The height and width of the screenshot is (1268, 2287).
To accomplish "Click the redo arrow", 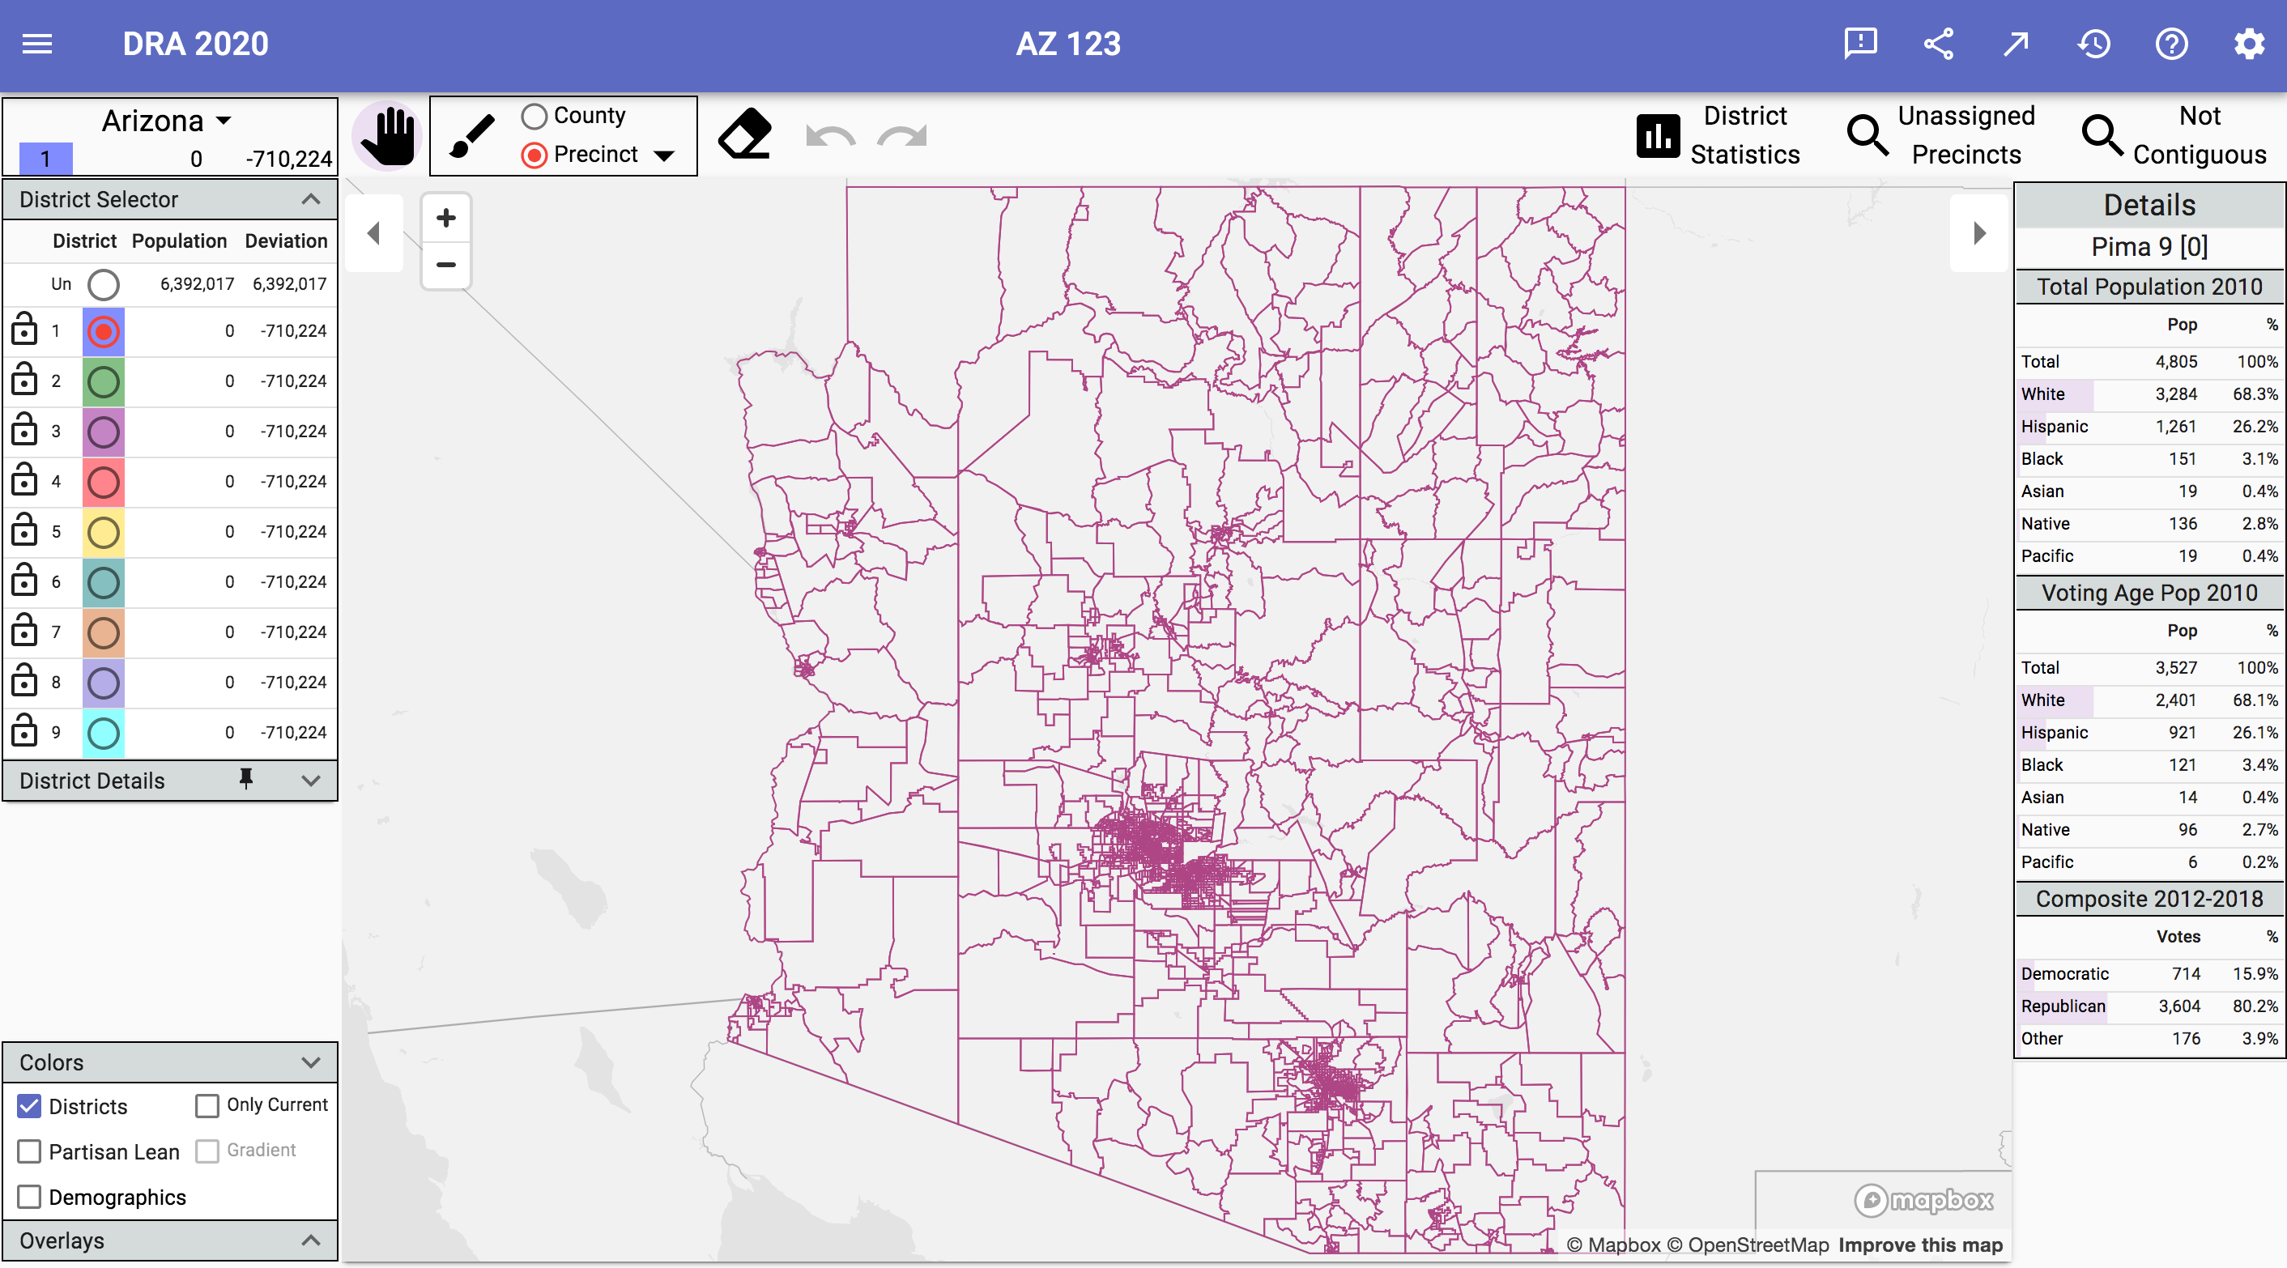I will point(902,136).
